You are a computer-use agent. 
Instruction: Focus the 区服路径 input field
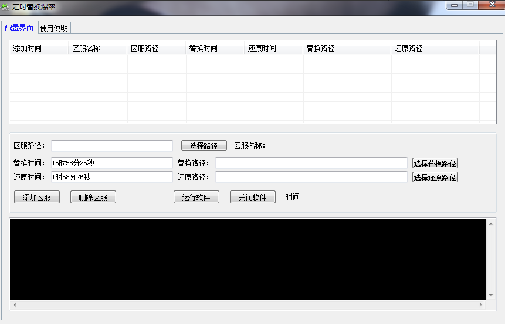point(112,146)
